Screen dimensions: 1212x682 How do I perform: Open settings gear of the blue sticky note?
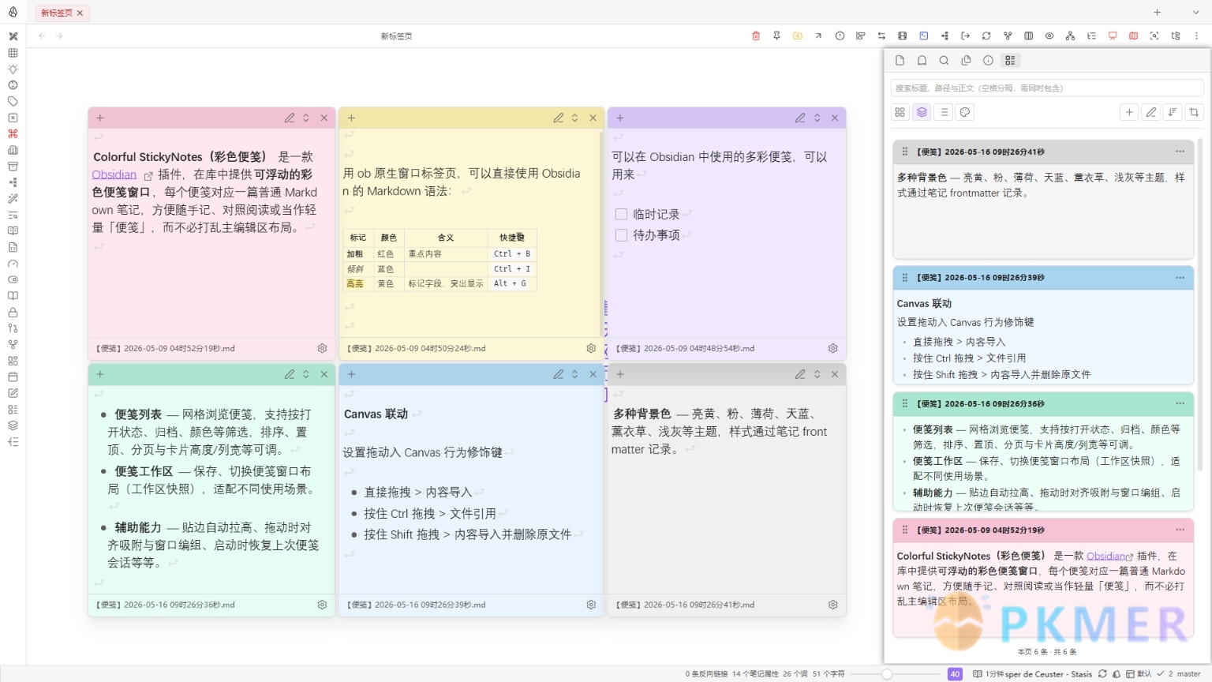591,605
